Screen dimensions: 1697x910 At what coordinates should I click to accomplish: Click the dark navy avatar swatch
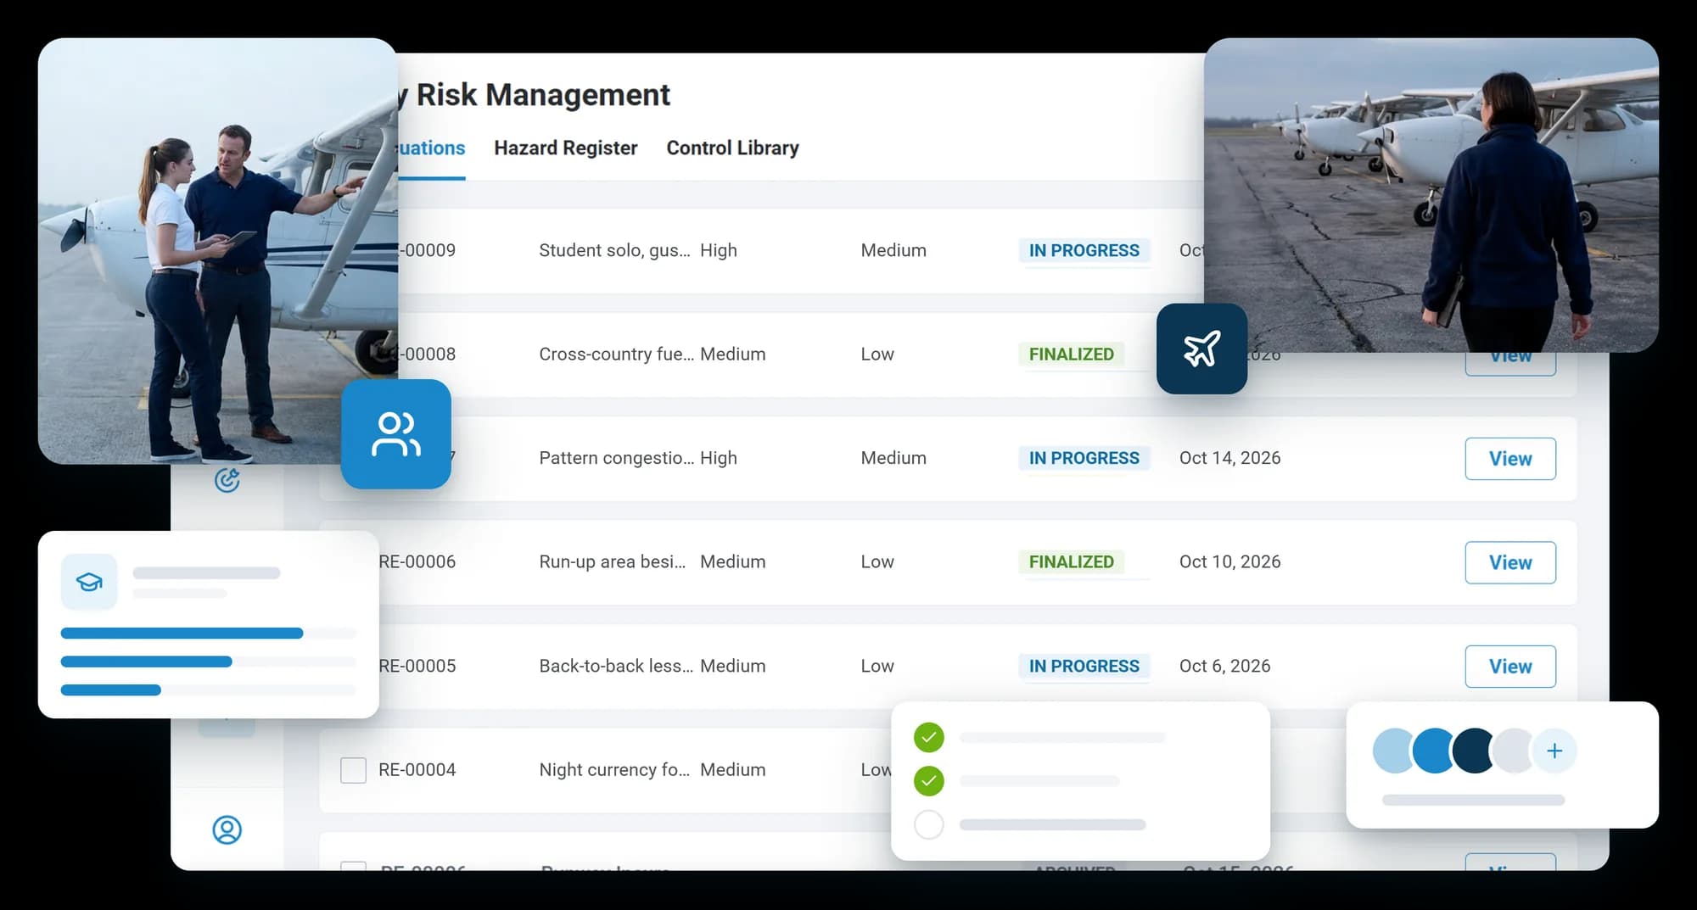(x=1473, y=751)
